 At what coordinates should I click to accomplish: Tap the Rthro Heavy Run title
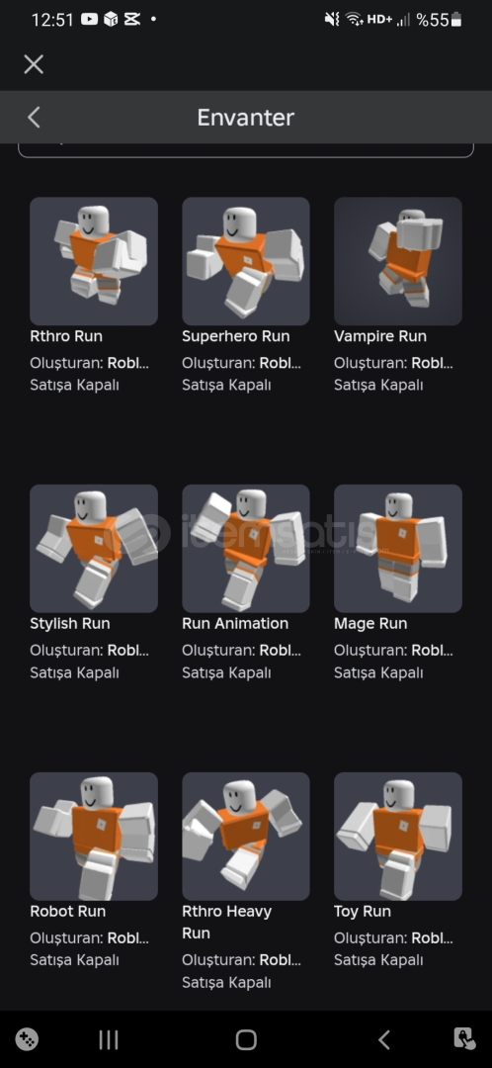[x=226, y=922]
